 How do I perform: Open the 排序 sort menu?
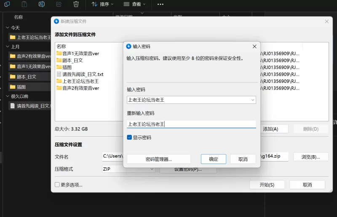(102, 4)
